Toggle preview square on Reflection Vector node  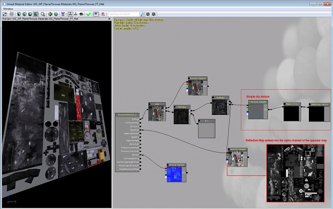[310, 104]
